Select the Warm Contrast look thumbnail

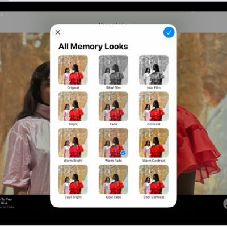[x=154, y=143]
